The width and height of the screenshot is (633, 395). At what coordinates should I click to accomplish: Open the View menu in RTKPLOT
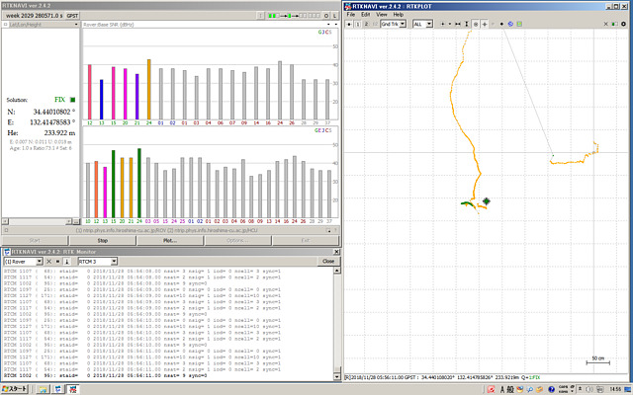(382, 15)
